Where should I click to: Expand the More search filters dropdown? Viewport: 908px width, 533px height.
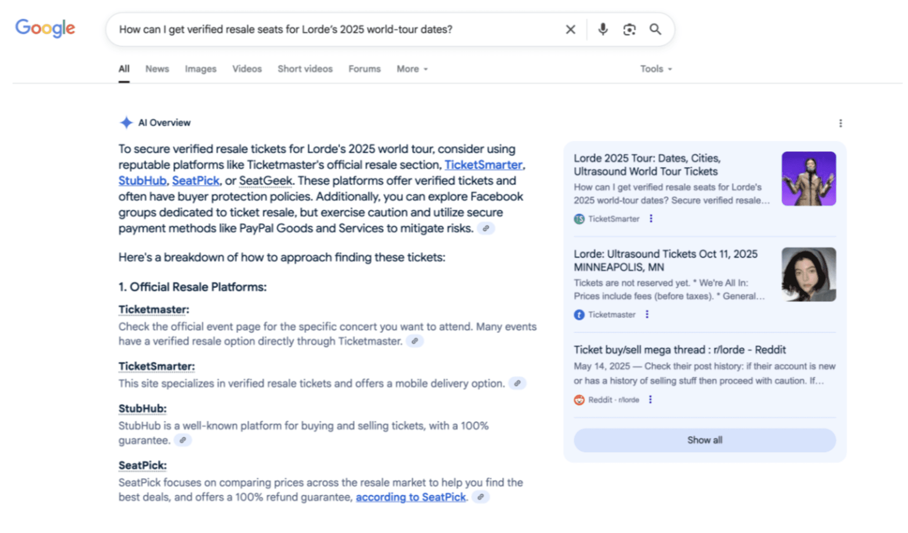412,69
